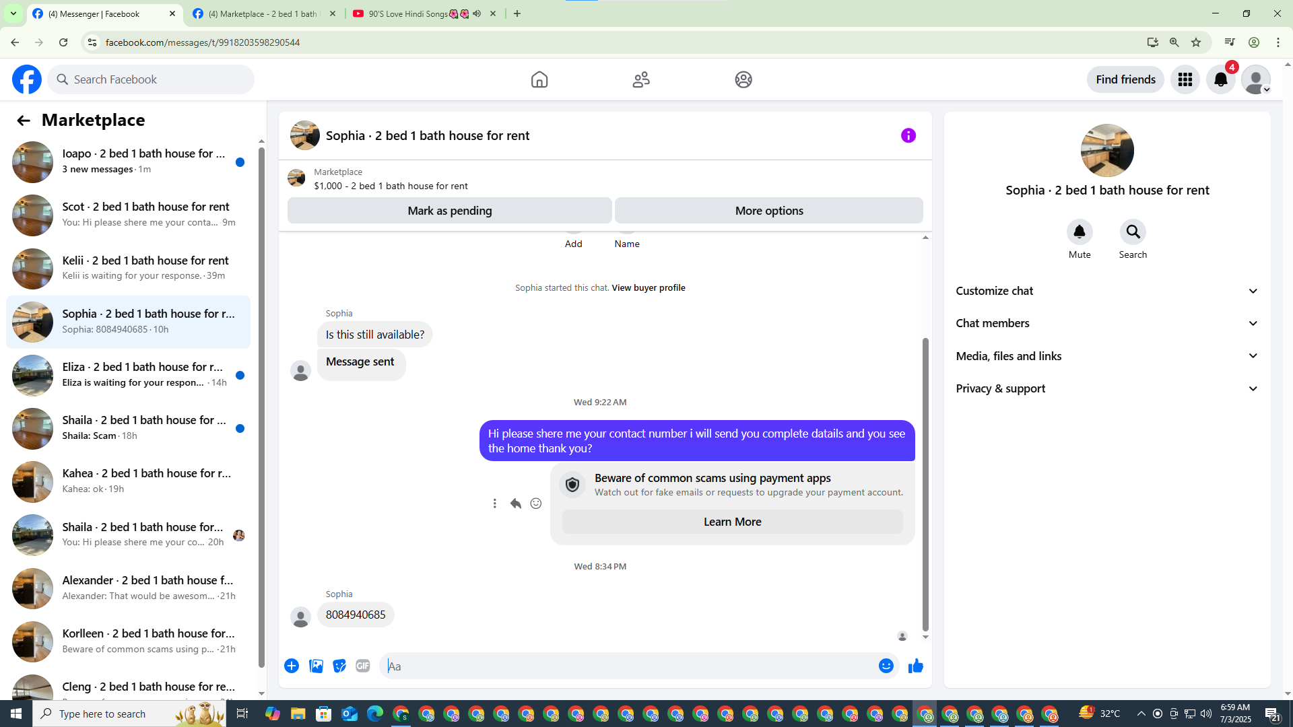Mute this conversation with the bell
Image resolution: width=1293 pixels, height=727 pixels.
pyautogui.click(x=1079, y=232)
